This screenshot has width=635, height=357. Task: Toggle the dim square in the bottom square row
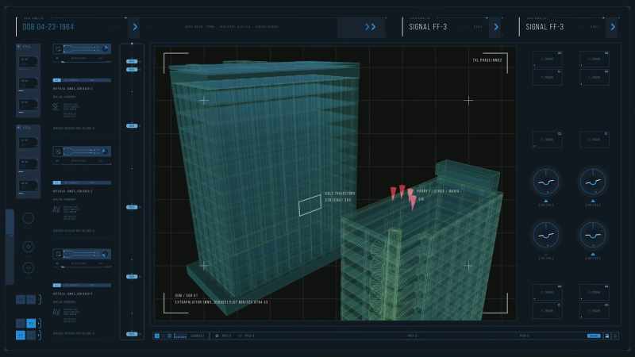pos(31,335)
